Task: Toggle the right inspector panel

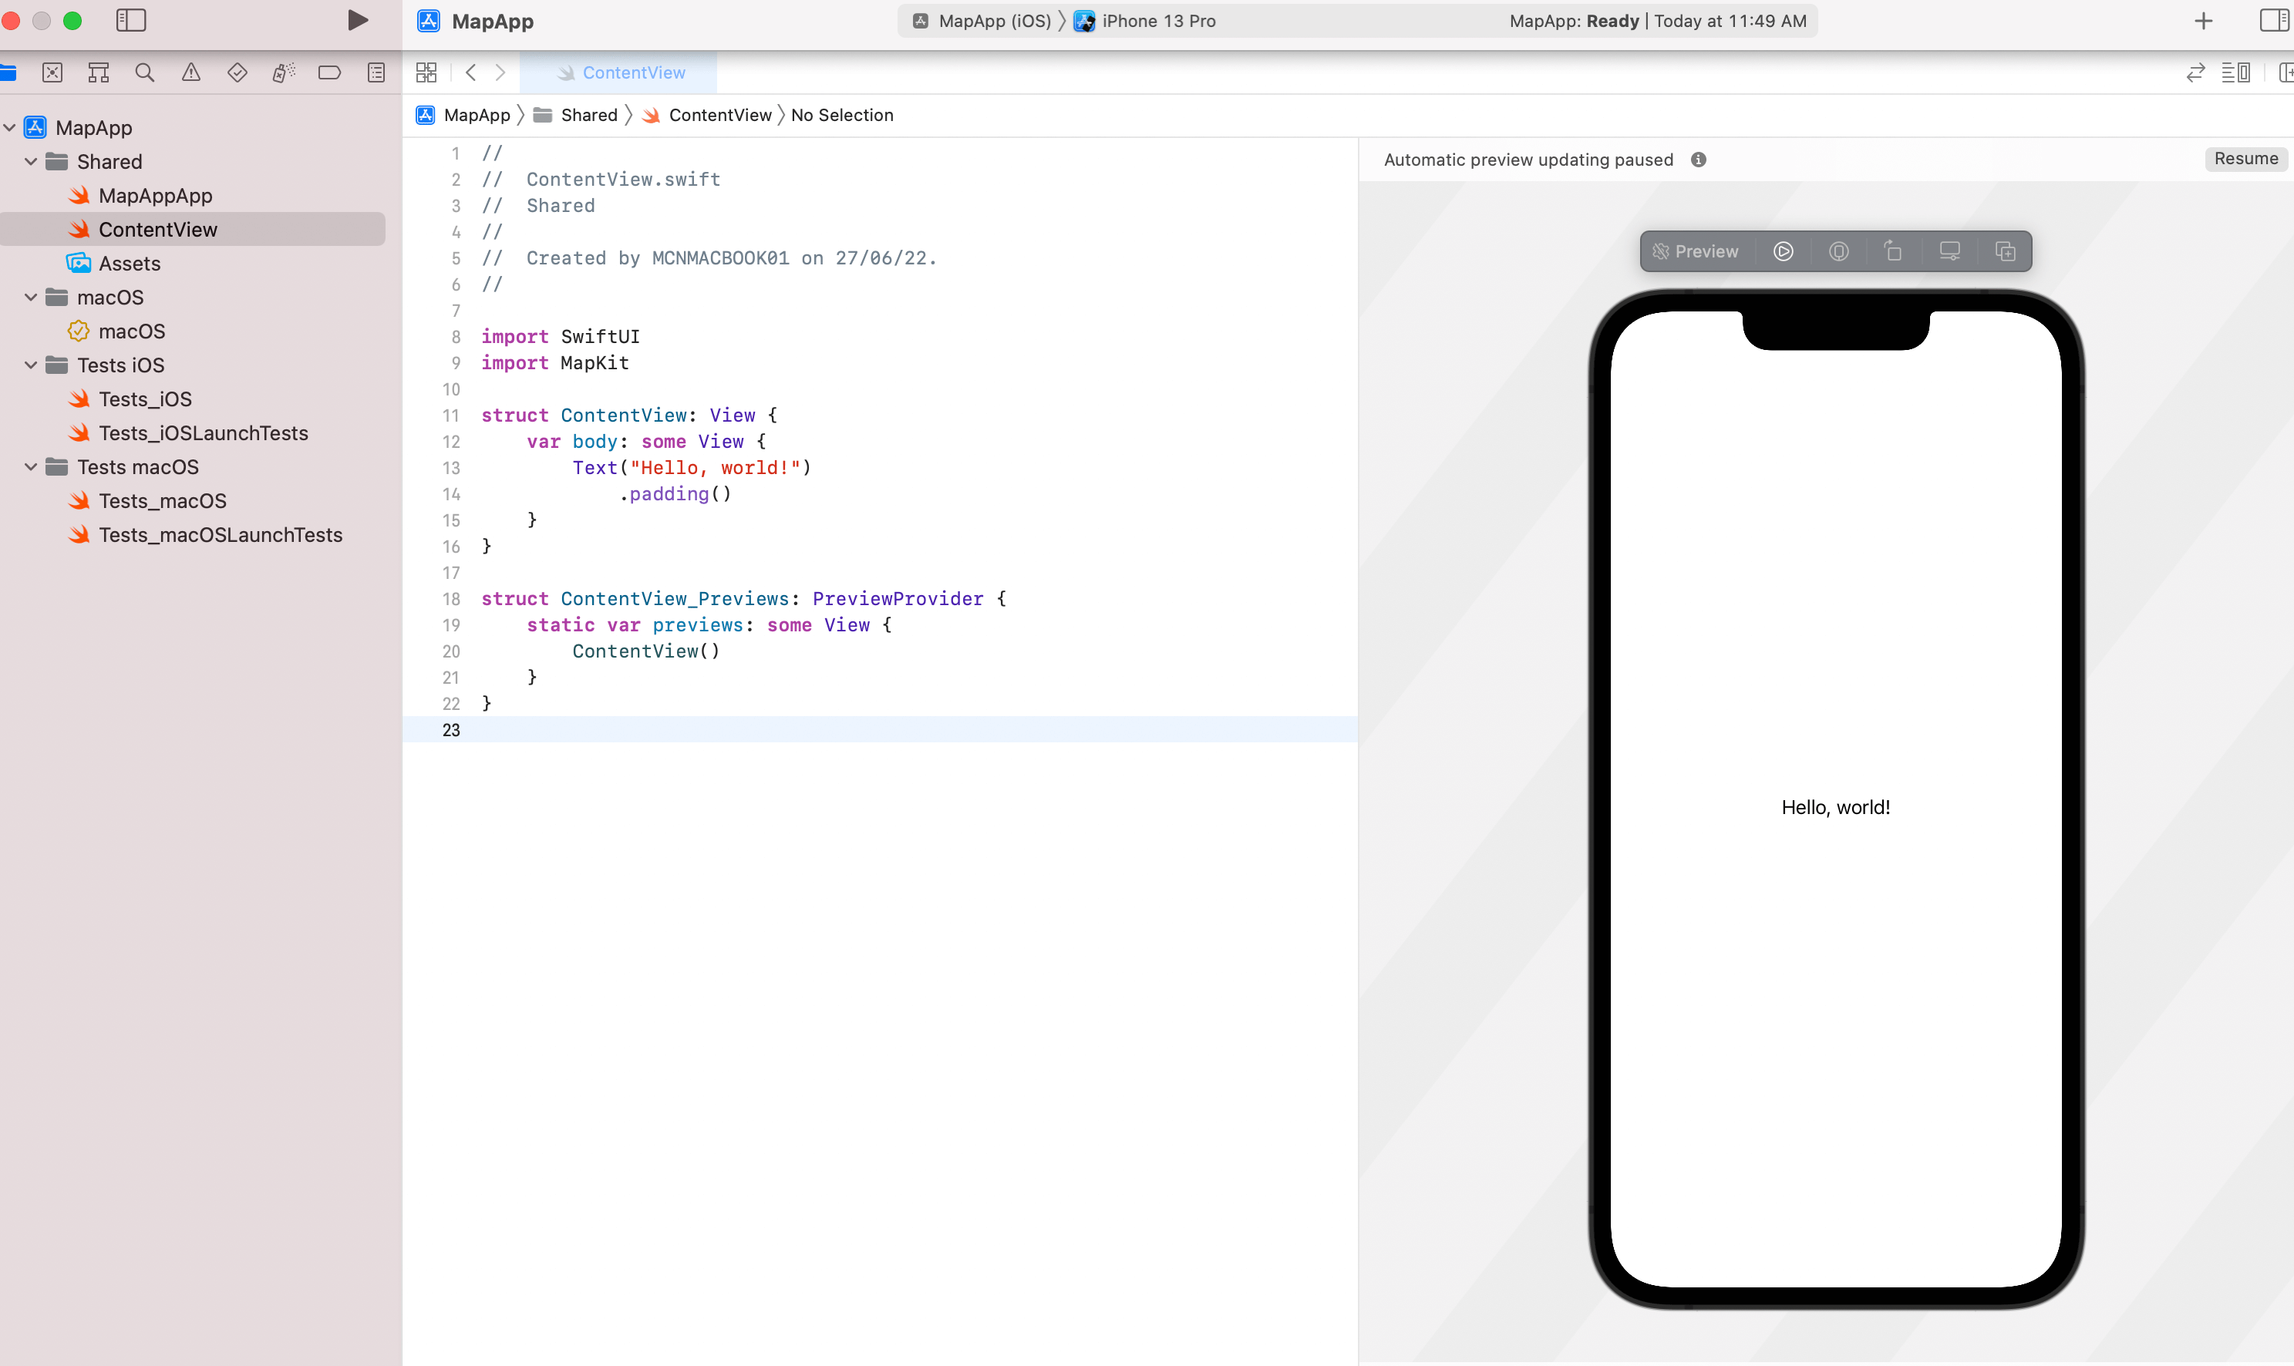Action: 2273,20
